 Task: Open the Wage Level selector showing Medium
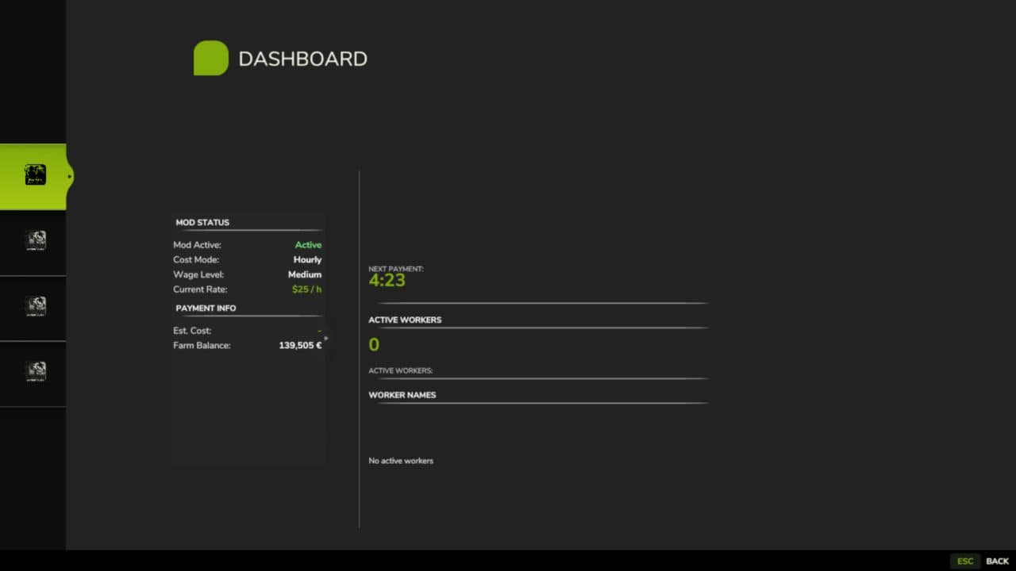305,274
